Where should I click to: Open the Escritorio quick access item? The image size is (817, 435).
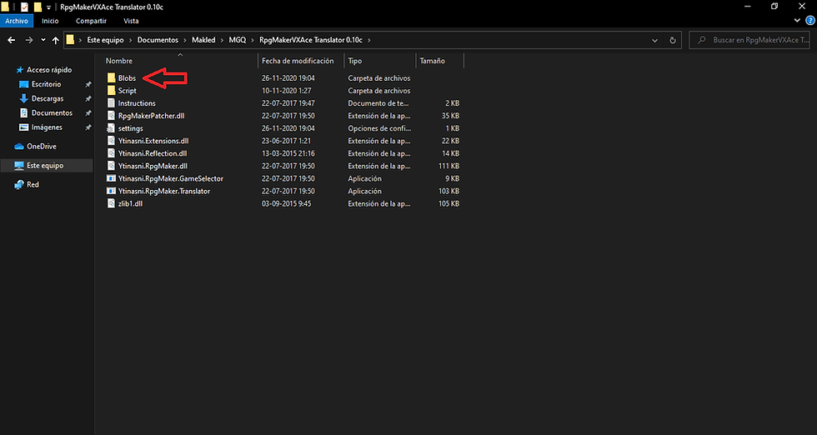[46, 84]
